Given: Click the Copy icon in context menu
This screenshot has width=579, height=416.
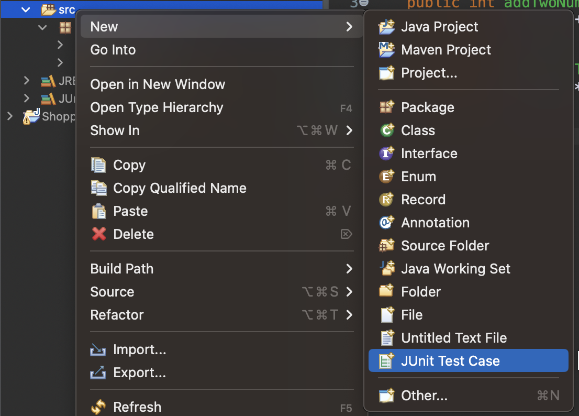Looking at the screenshot, I should point(98,165).
